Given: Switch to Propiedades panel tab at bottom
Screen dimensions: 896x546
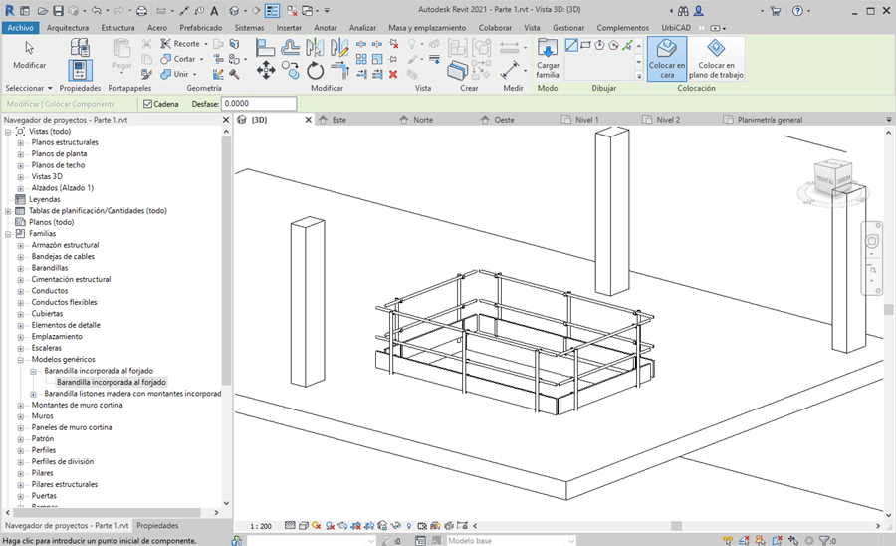Looking at the screenshot, I should pyautogui.click(x=157, y=525).
